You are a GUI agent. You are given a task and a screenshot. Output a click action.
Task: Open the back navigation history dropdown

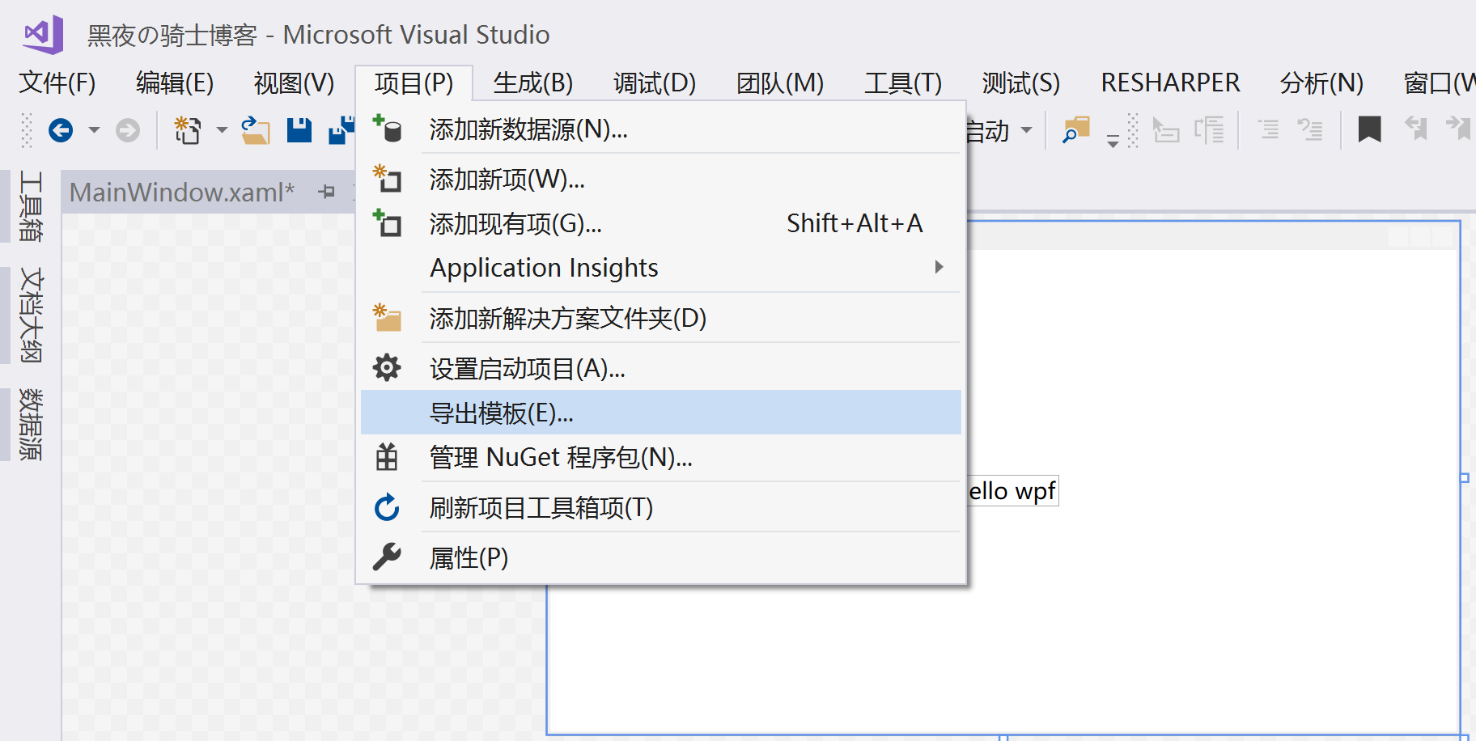pos(94,129)
